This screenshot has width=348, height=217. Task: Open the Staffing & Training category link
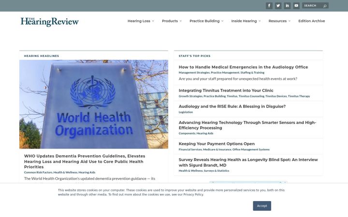[x=252, y=73]
